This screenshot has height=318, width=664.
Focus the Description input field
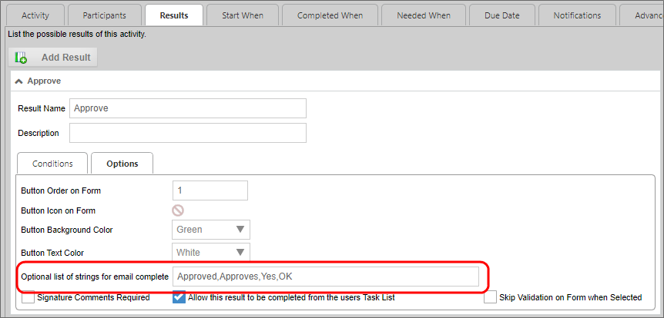pos(187,133)
